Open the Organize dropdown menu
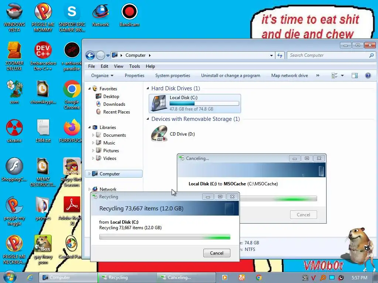This screenshot has height=283, width=378. tap(102, 76)
